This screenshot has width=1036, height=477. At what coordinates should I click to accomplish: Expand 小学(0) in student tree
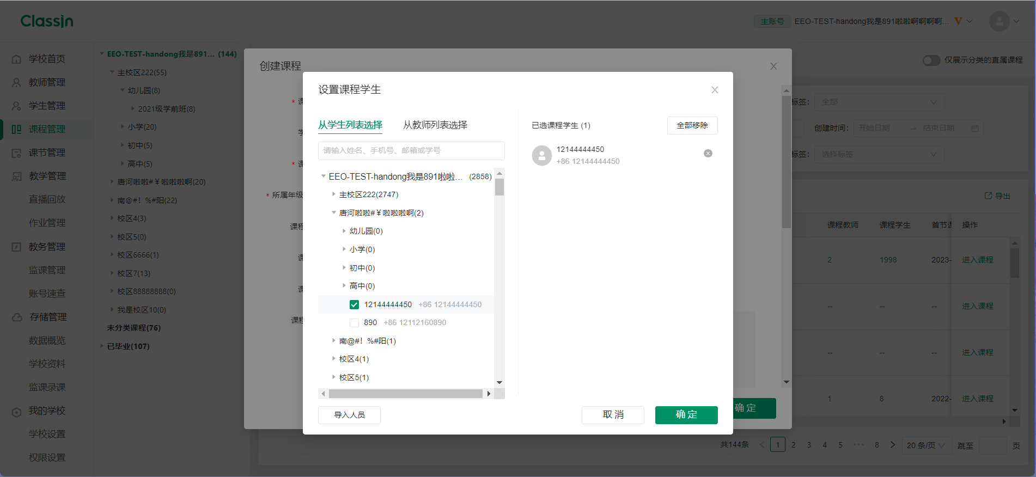coord(344,249)
